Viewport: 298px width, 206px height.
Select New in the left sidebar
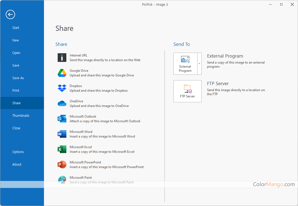pyautogui.click(x=16, y=40)
